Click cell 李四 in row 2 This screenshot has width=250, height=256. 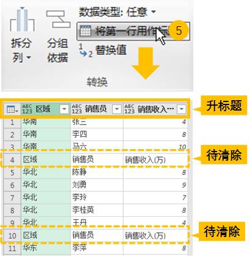97,134
